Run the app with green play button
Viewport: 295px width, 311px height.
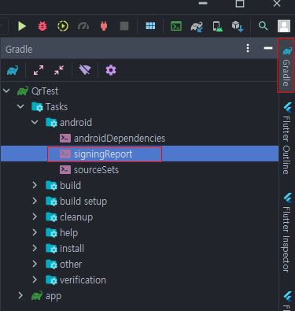pos(22,26)
